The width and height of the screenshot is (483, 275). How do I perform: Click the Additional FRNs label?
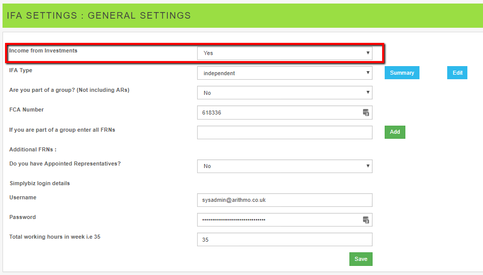point(32,149)
